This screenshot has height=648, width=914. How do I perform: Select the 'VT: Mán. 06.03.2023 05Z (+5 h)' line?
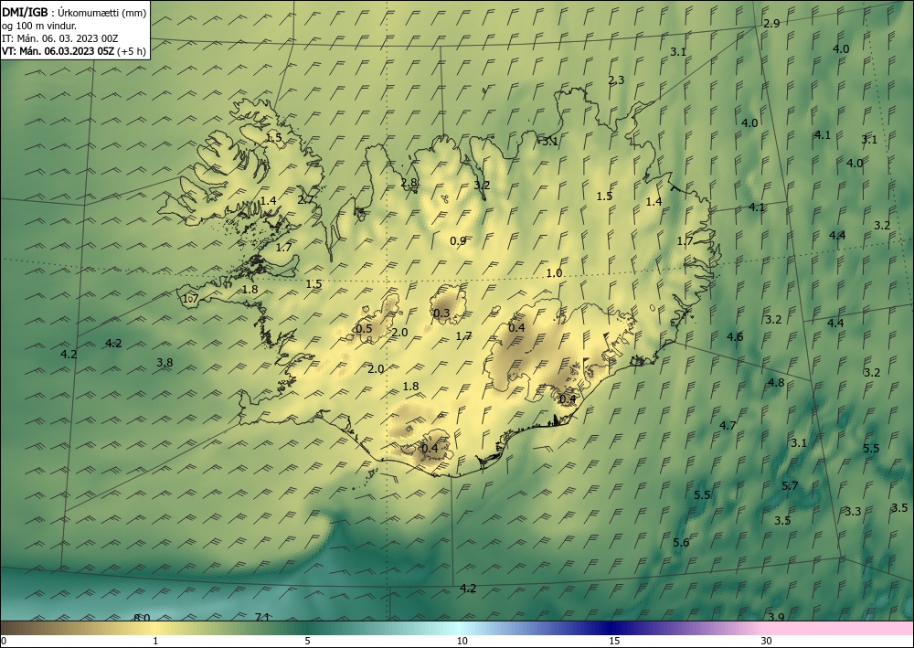[73, 51]
